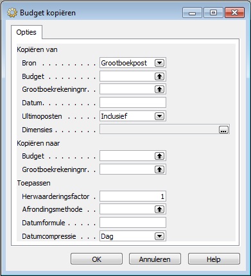
Task: Select the Opties tab
Action: tap(26, 32)
